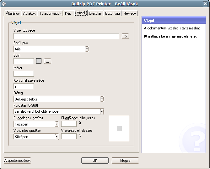Screen dimensions: 210x169
Task: Open the Kép tab
Action: (x=68, y=13)
